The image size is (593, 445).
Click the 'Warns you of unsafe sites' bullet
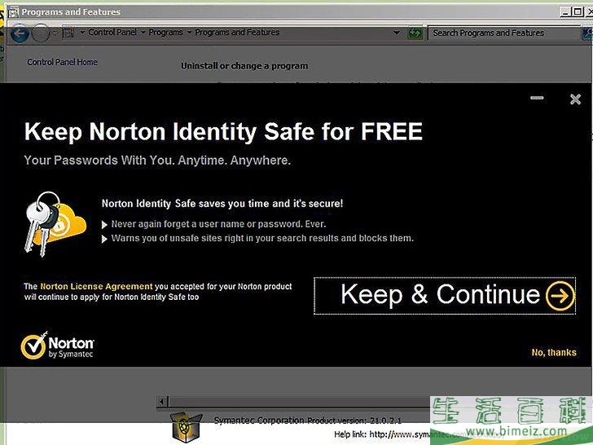click(262, 238)
